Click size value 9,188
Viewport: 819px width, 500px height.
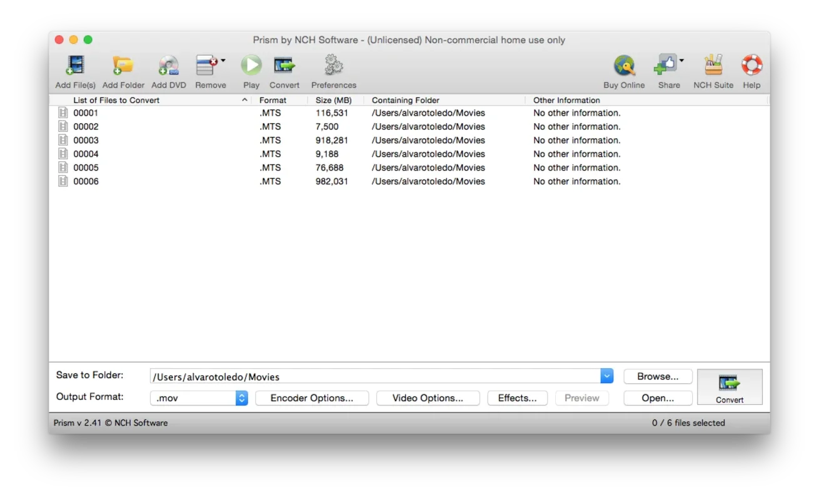327,154
